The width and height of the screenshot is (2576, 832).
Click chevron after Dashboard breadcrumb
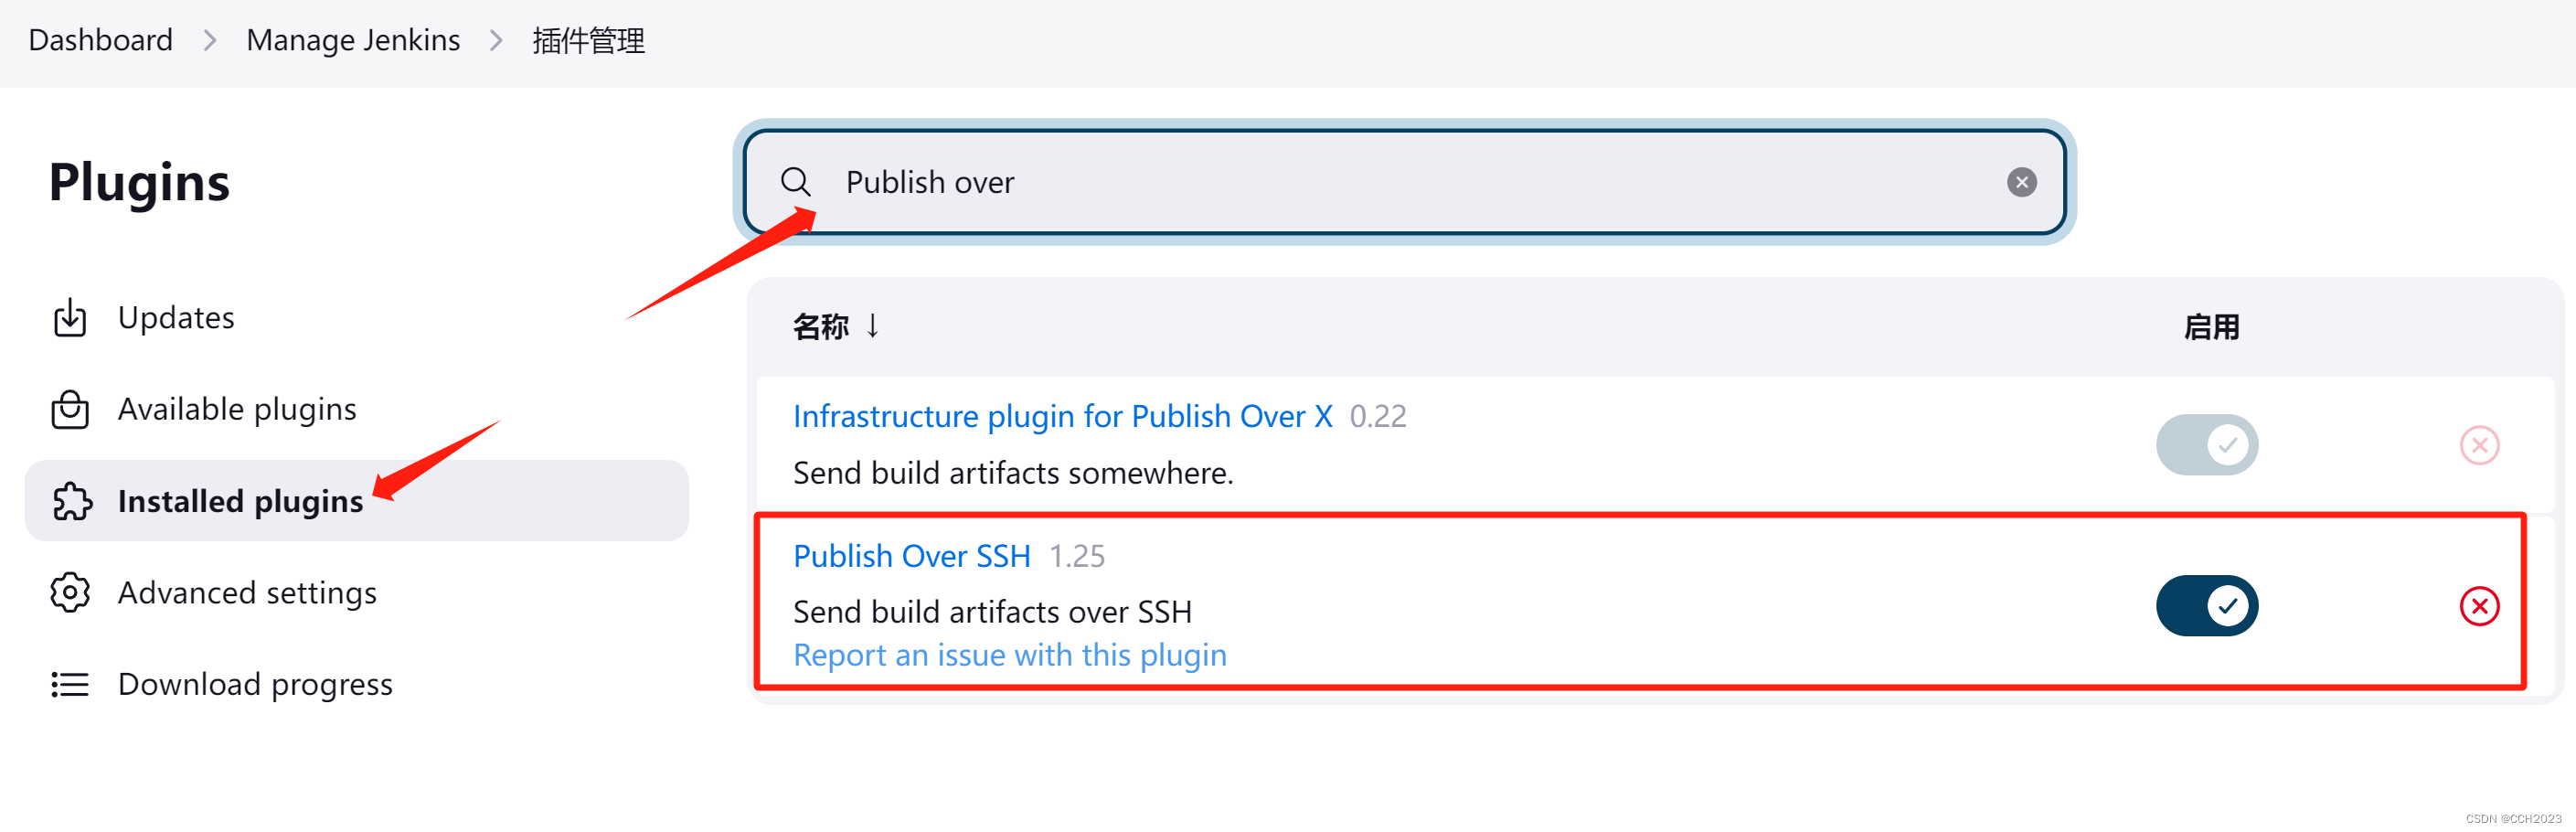point(210,41)
